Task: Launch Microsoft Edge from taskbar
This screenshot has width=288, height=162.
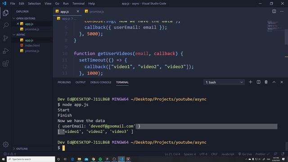Action: click(72, 159)
